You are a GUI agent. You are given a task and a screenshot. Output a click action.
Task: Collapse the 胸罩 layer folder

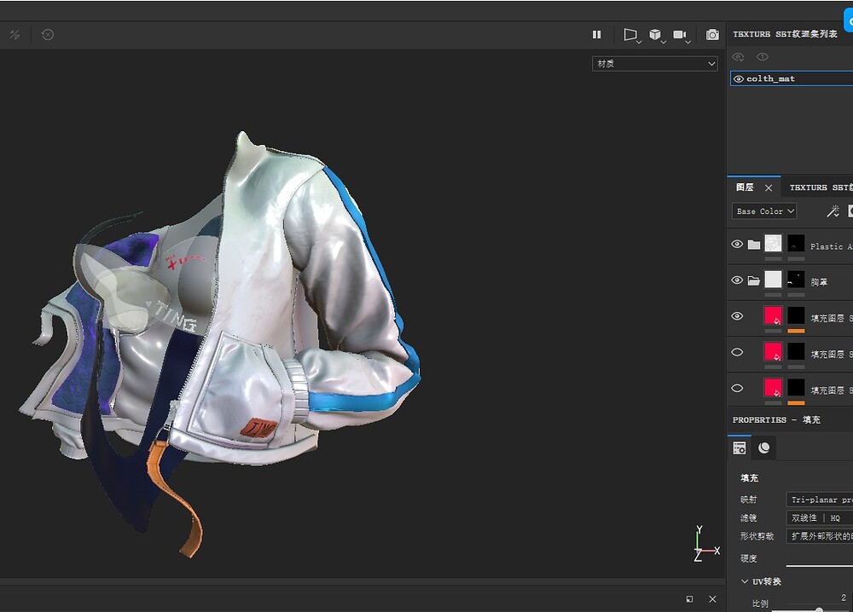click(754, 280)
